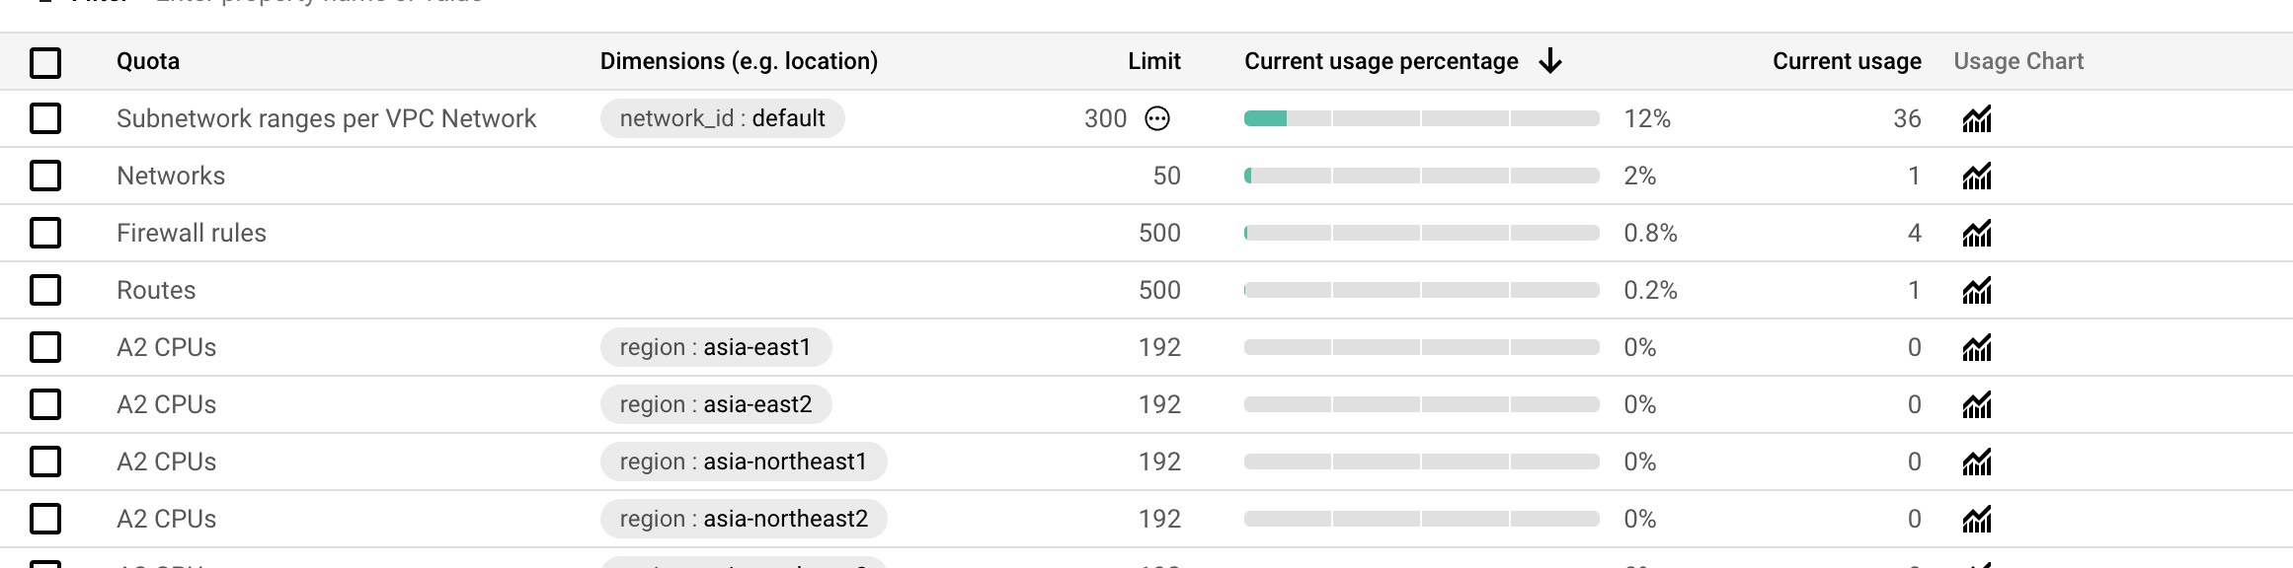Open usage chart for Firewall rules quota
Image resolution: width=2293 pixels, height=568 pixels.
coord(1977,234)
